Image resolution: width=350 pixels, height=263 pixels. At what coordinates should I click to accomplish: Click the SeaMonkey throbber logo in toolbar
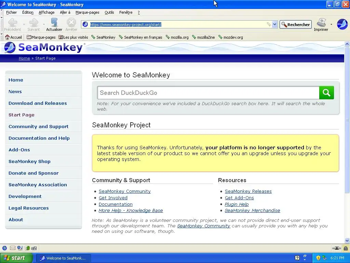[x=342, y=24]
